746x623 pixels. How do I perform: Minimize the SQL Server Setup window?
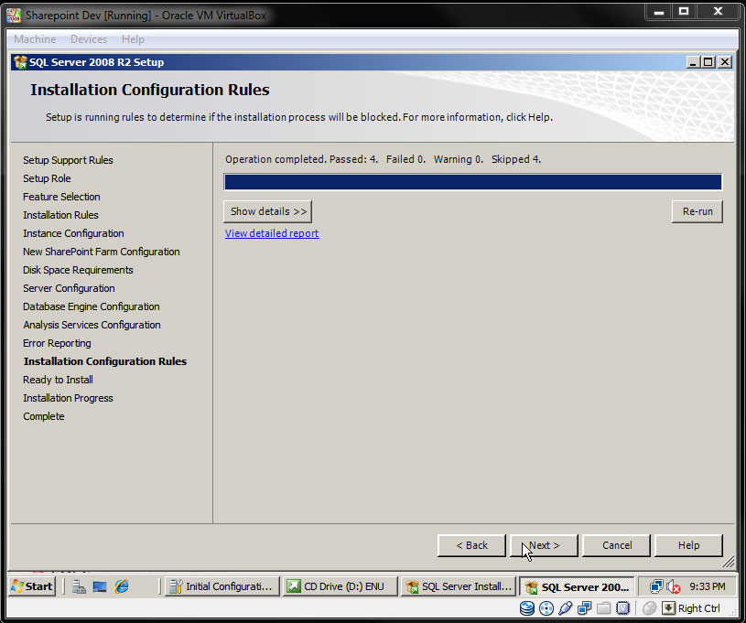coord(693,62)
